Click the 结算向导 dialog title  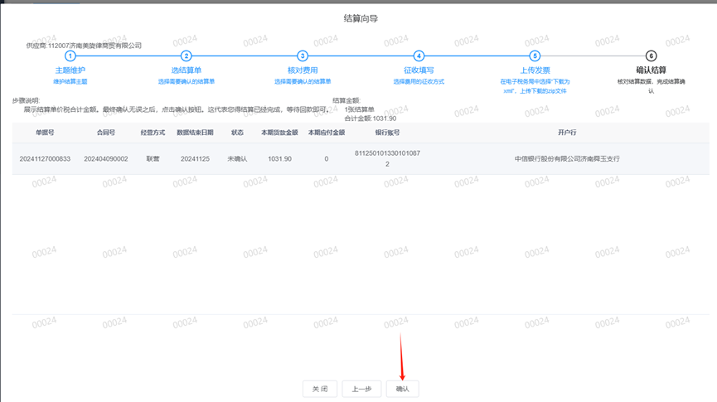361,18
